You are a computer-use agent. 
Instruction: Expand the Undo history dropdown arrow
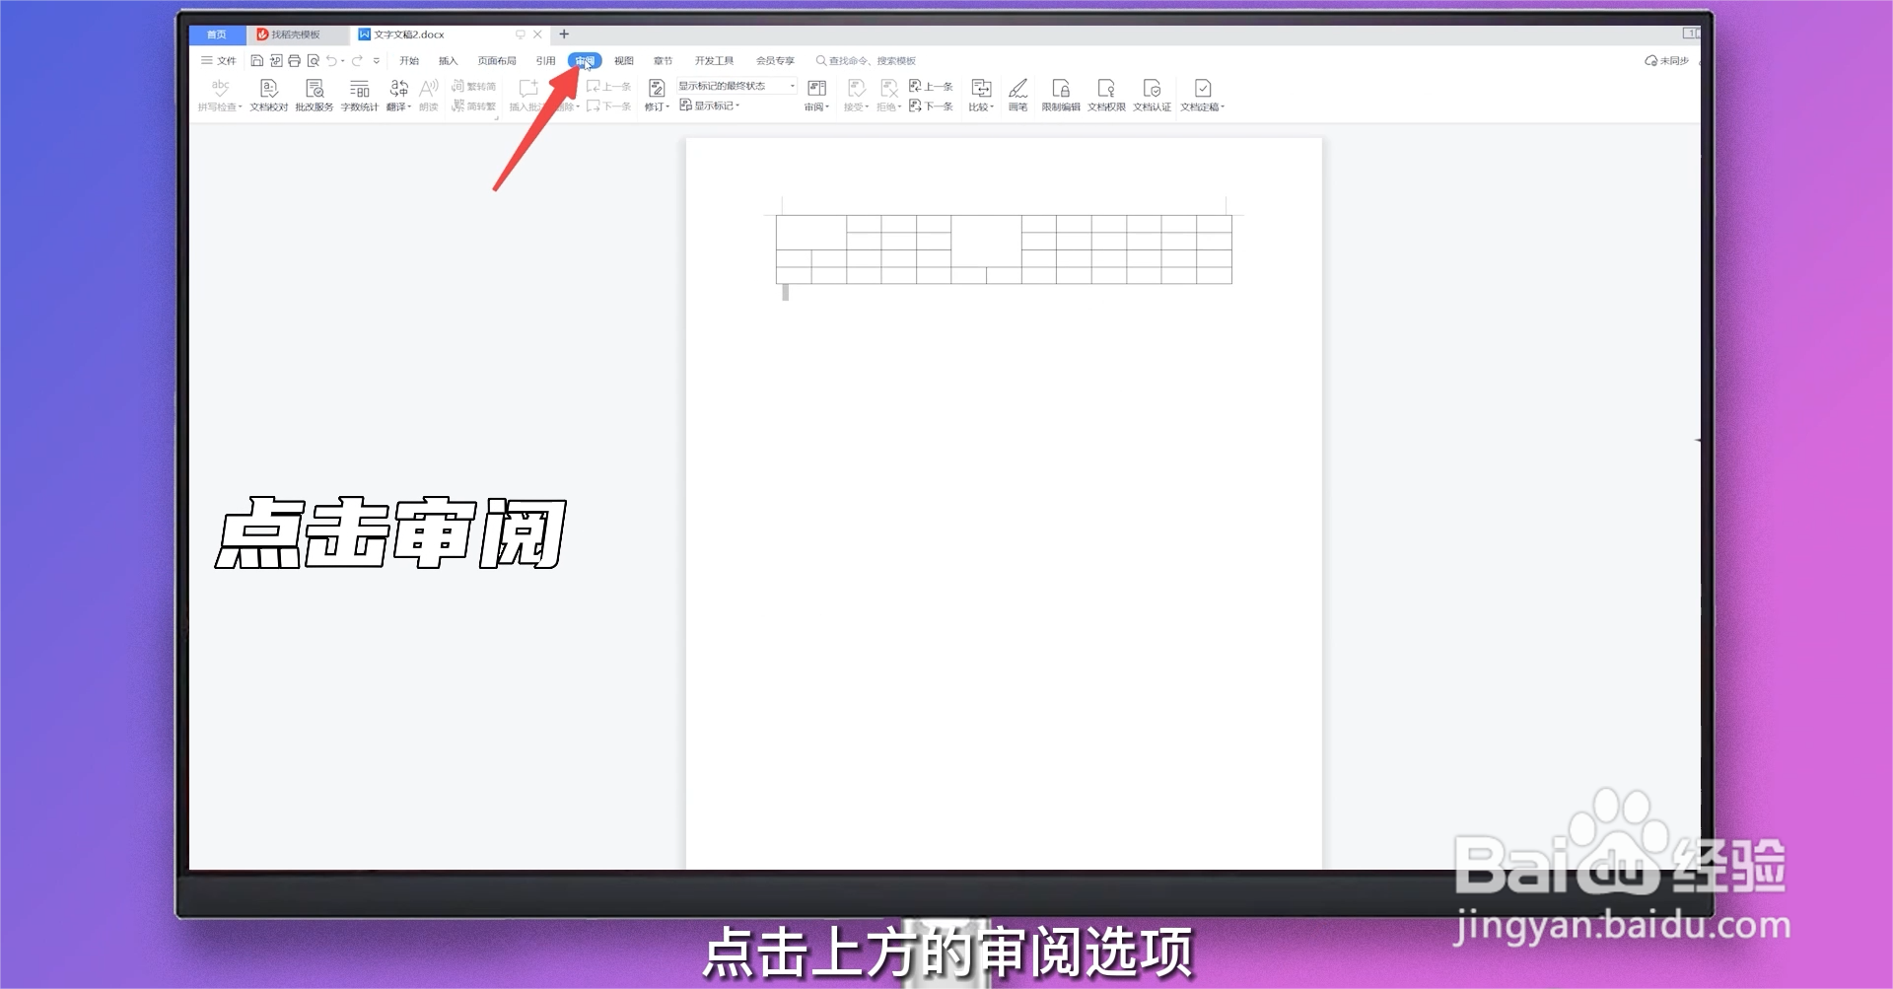coord(343,61)
